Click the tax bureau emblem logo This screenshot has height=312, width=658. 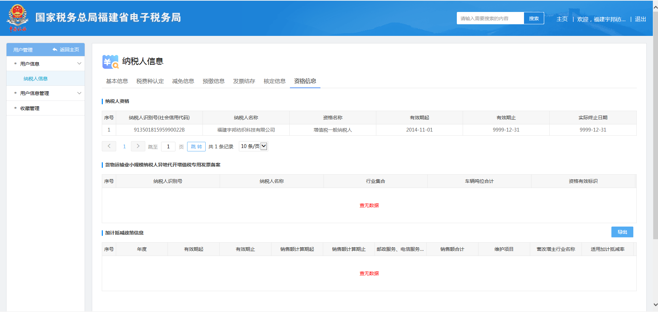[x=17, y=18]
